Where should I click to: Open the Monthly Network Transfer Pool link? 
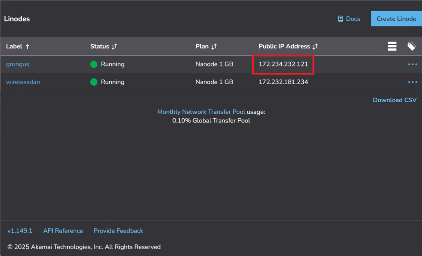click(x=201, y=112)
